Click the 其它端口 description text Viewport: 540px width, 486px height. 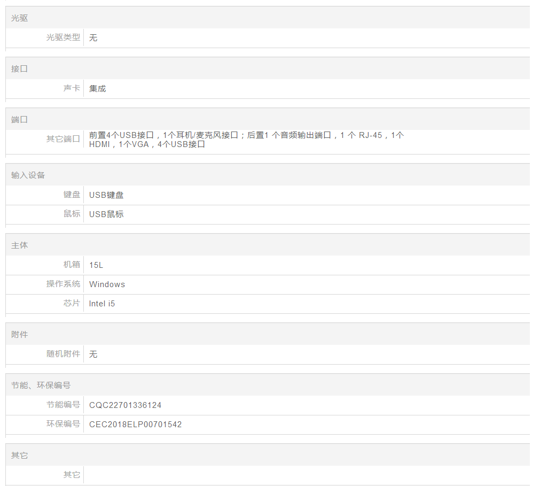[x=246, y=140]
